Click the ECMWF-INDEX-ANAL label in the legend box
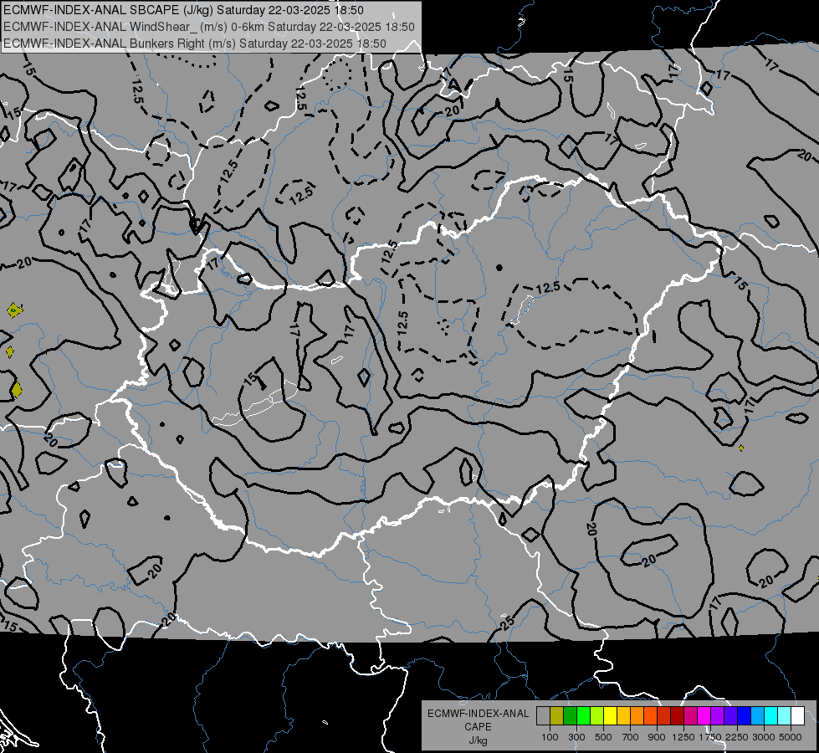Viewport: 819px width, 753px height. 478,714
